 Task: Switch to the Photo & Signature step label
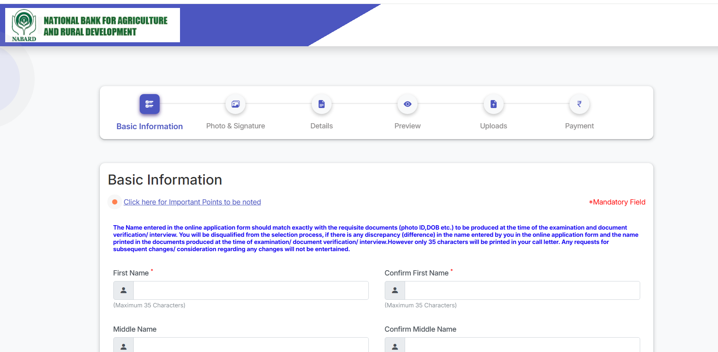click(x=235, y=126)
